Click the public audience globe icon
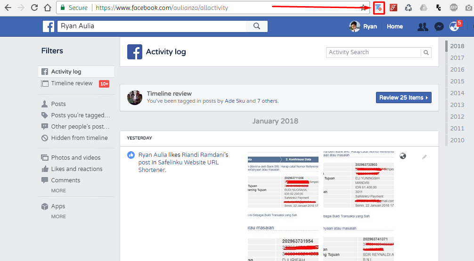 point(403,156)
